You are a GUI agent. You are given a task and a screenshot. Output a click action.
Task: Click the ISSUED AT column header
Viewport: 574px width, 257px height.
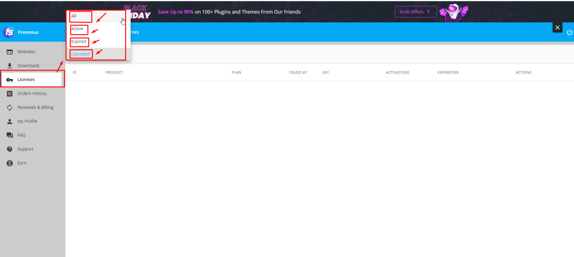point(298,72)
